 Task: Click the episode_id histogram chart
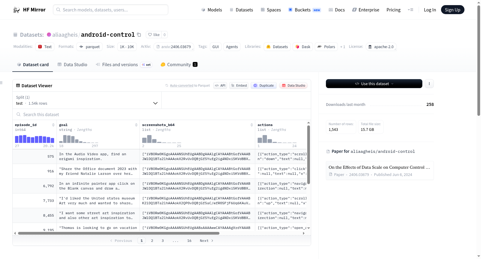[x=35, y=139]
